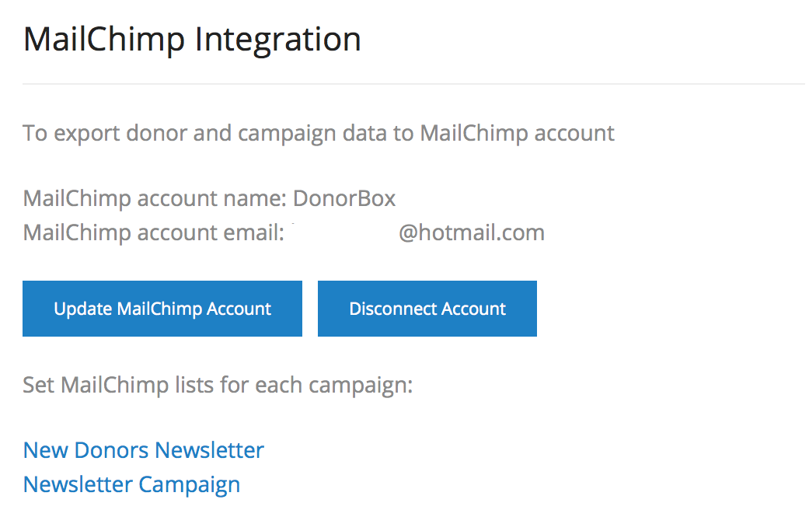Click the "MailChimp account name:" label
This screenshot has height=517, width=809.
155,198
